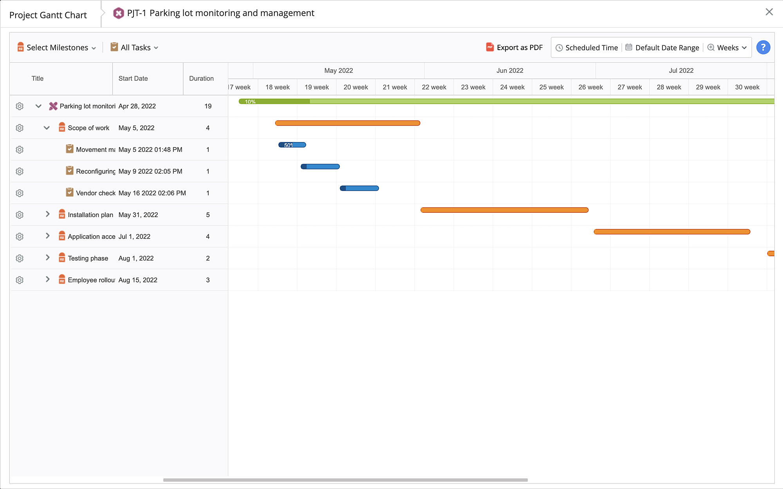This screenshot has width=783, height=489.
Task: Expand the Testing phase milestone
Action: click(x=48, y=258)
